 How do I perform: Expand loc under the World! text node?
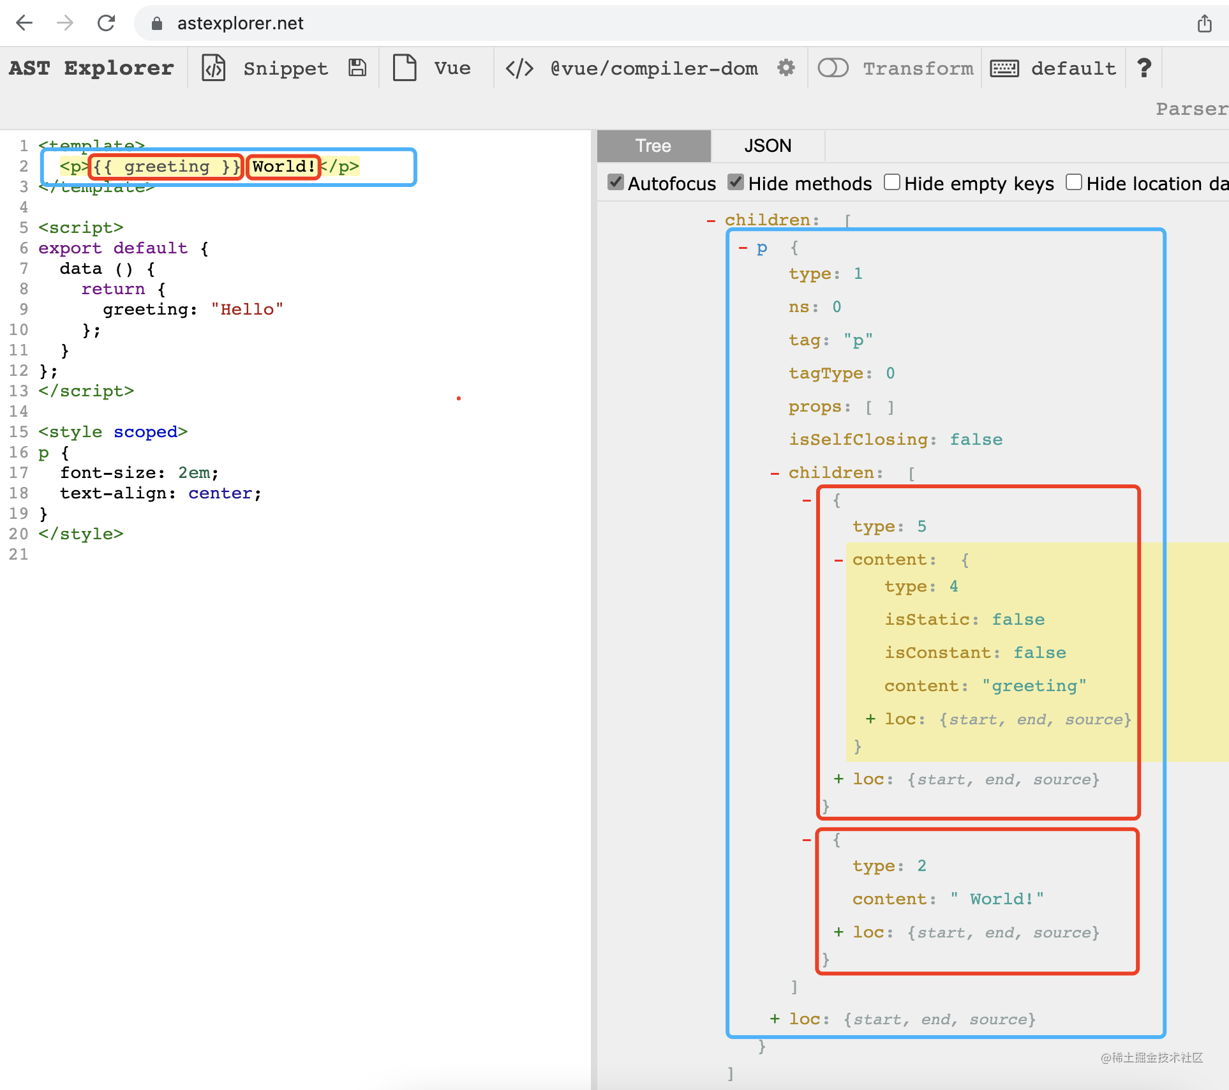838,932
